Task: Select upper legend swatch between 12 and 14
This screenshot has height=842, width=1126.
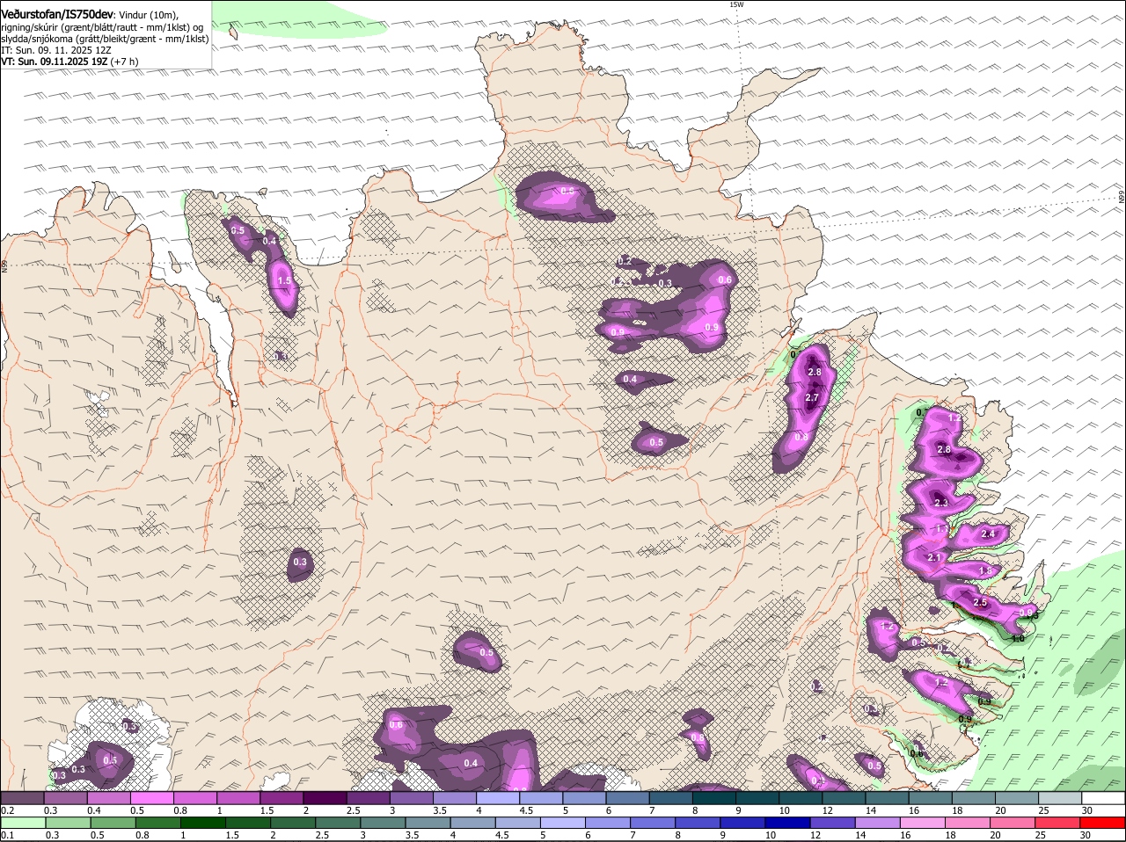Action: tap(844, 797)
